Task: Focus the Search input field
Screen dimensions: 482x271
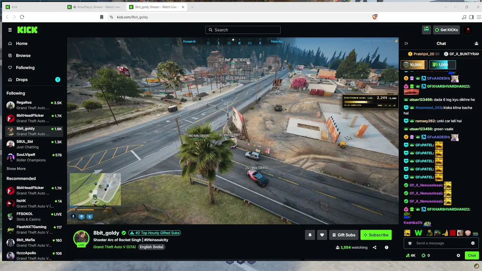Action: coord(243,30)
